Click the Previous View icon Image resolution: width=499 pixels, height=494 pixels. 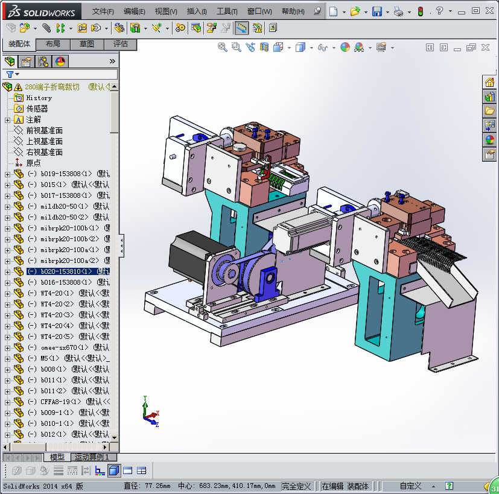point(250,47)
